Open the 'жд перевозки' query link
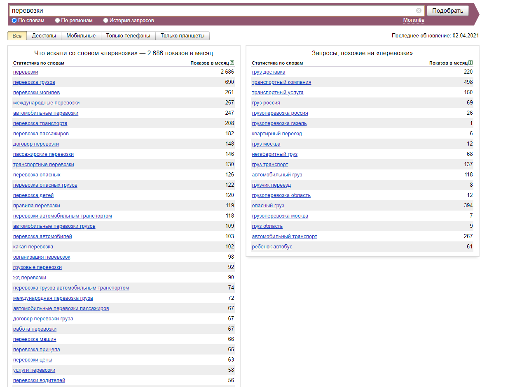Image resolution: width=508 pixels, height=387 pixels. (x=30, y=278)
